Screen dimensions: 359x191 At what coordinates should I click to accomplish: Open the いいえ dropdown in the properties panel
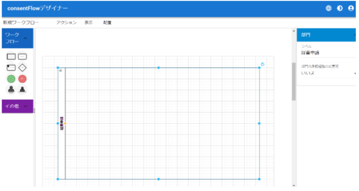pos(328,73)
